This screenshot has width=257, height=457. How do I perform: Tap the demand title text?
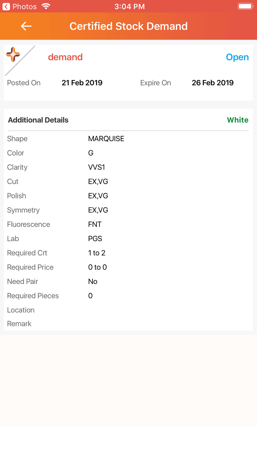[x=65, y=57]
